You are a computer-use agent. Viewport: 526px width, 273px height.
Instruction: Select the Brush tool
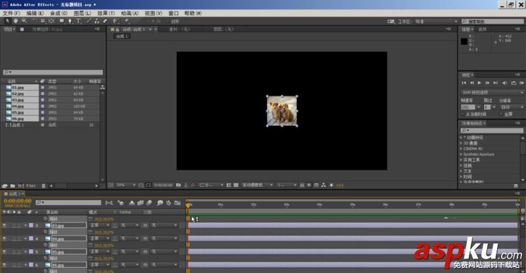(89, 21)
